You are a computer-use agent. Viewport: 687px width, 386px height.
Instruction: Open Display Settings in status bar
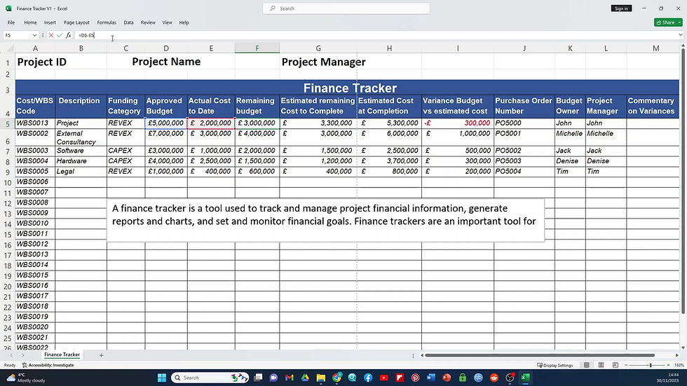(555, 365)
